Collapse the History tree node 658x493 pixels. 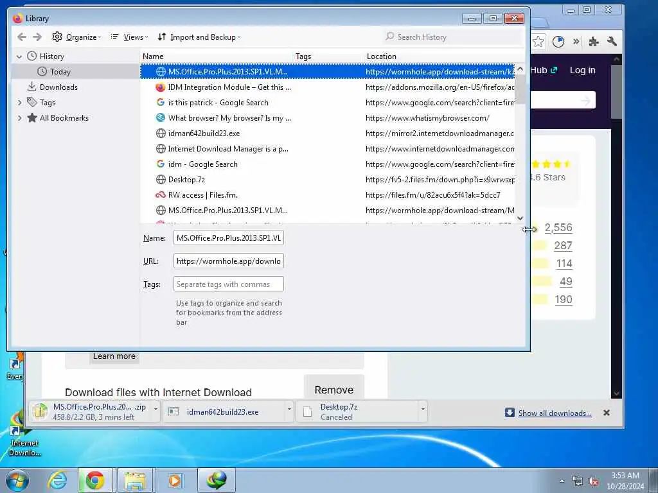click(x=19, y=56)
